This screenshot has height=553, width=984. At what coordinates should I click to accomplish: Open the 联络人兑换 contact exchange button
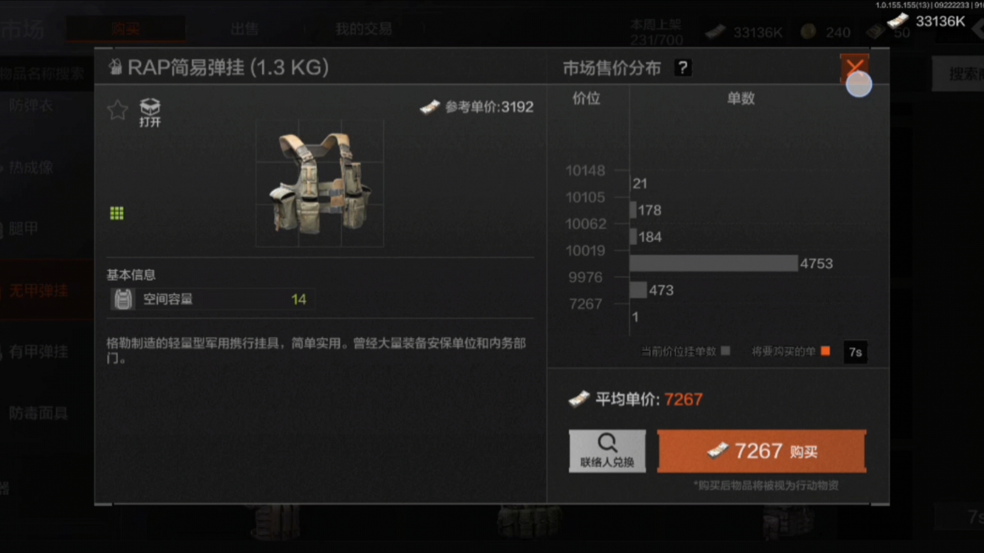(x=607, y=451)
